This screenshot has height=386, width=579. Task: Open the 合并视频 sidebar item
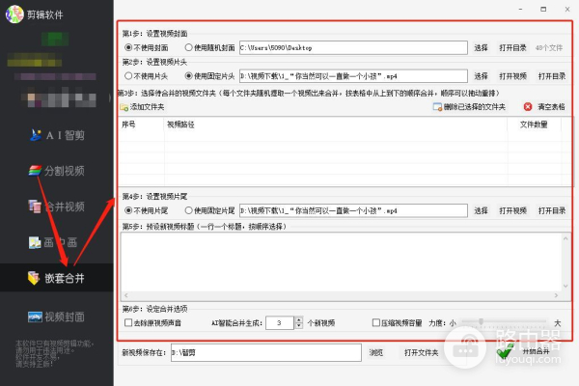click(57, 207)
